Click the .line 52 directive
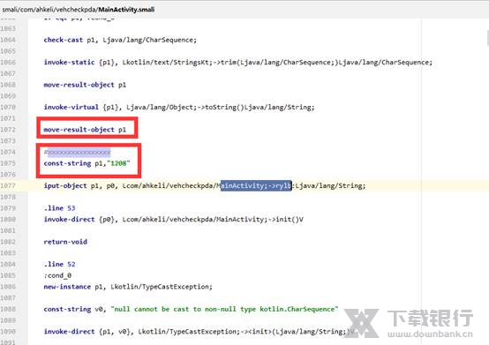Image resolution: width=489 pixels, height=345 pixels. pyautogui.click(x=59, y=265)
